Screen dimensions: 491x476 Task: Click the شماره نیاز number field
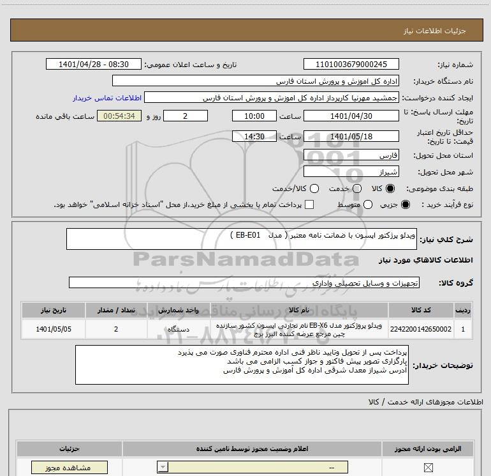point(351,65)
